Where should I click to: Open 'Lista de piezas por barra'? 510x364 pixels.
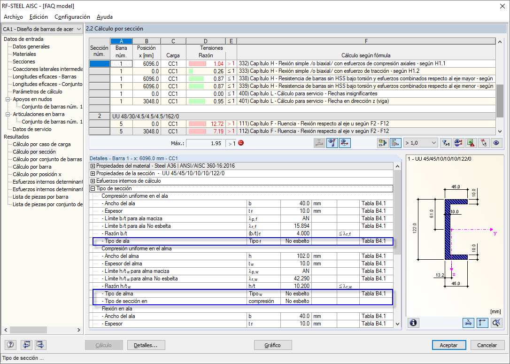point(40,197)
